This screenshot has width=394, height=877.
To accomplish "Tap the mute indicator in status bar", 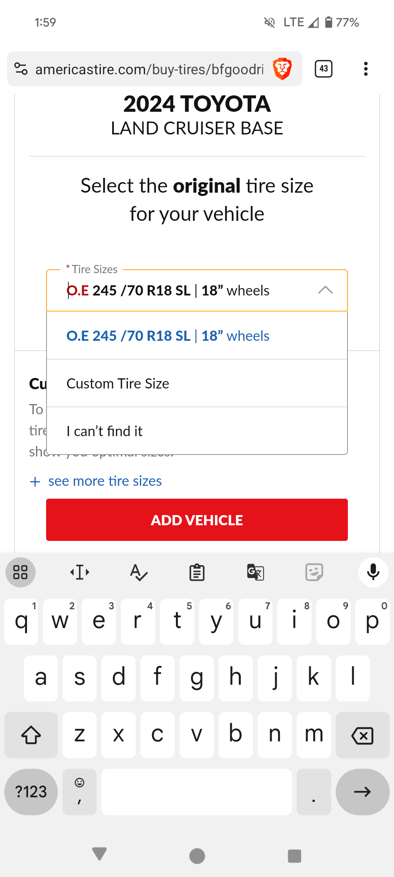I will (269, 22).
